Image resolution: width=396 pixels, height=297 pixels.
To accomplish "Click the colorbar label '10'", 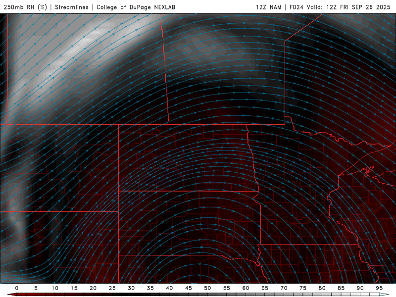I will (x=55, y=288).
